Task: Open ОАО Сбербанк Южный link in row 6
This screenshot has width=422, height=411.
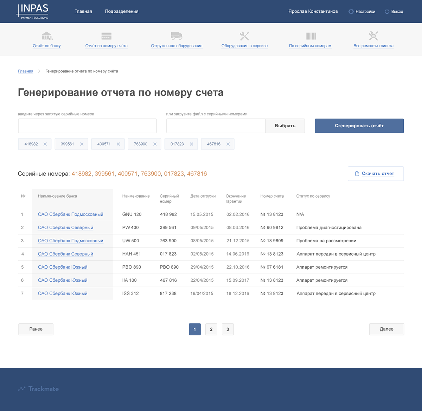Action: coord(63,280)
